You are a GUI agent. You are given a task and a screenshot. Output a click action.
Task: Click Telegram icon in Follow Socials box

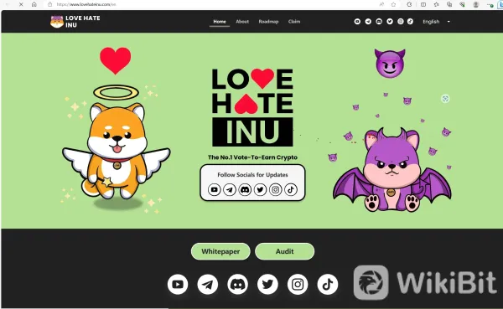point(230,190)
